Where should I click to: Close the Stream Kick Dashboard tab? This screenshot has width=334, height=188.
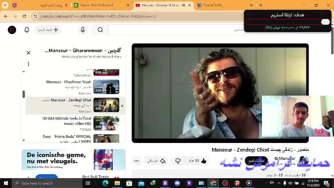128,5
